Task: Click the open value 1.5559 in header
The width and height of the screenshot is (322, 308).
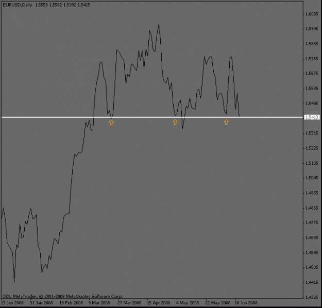Action: coord(42,5)
